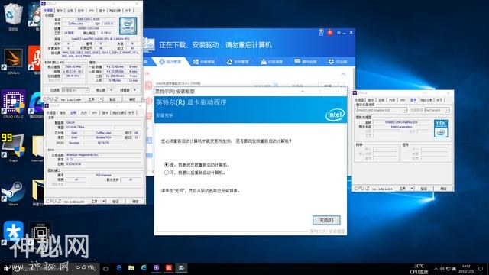Open Task View on the taskbar

click(105, 268)
